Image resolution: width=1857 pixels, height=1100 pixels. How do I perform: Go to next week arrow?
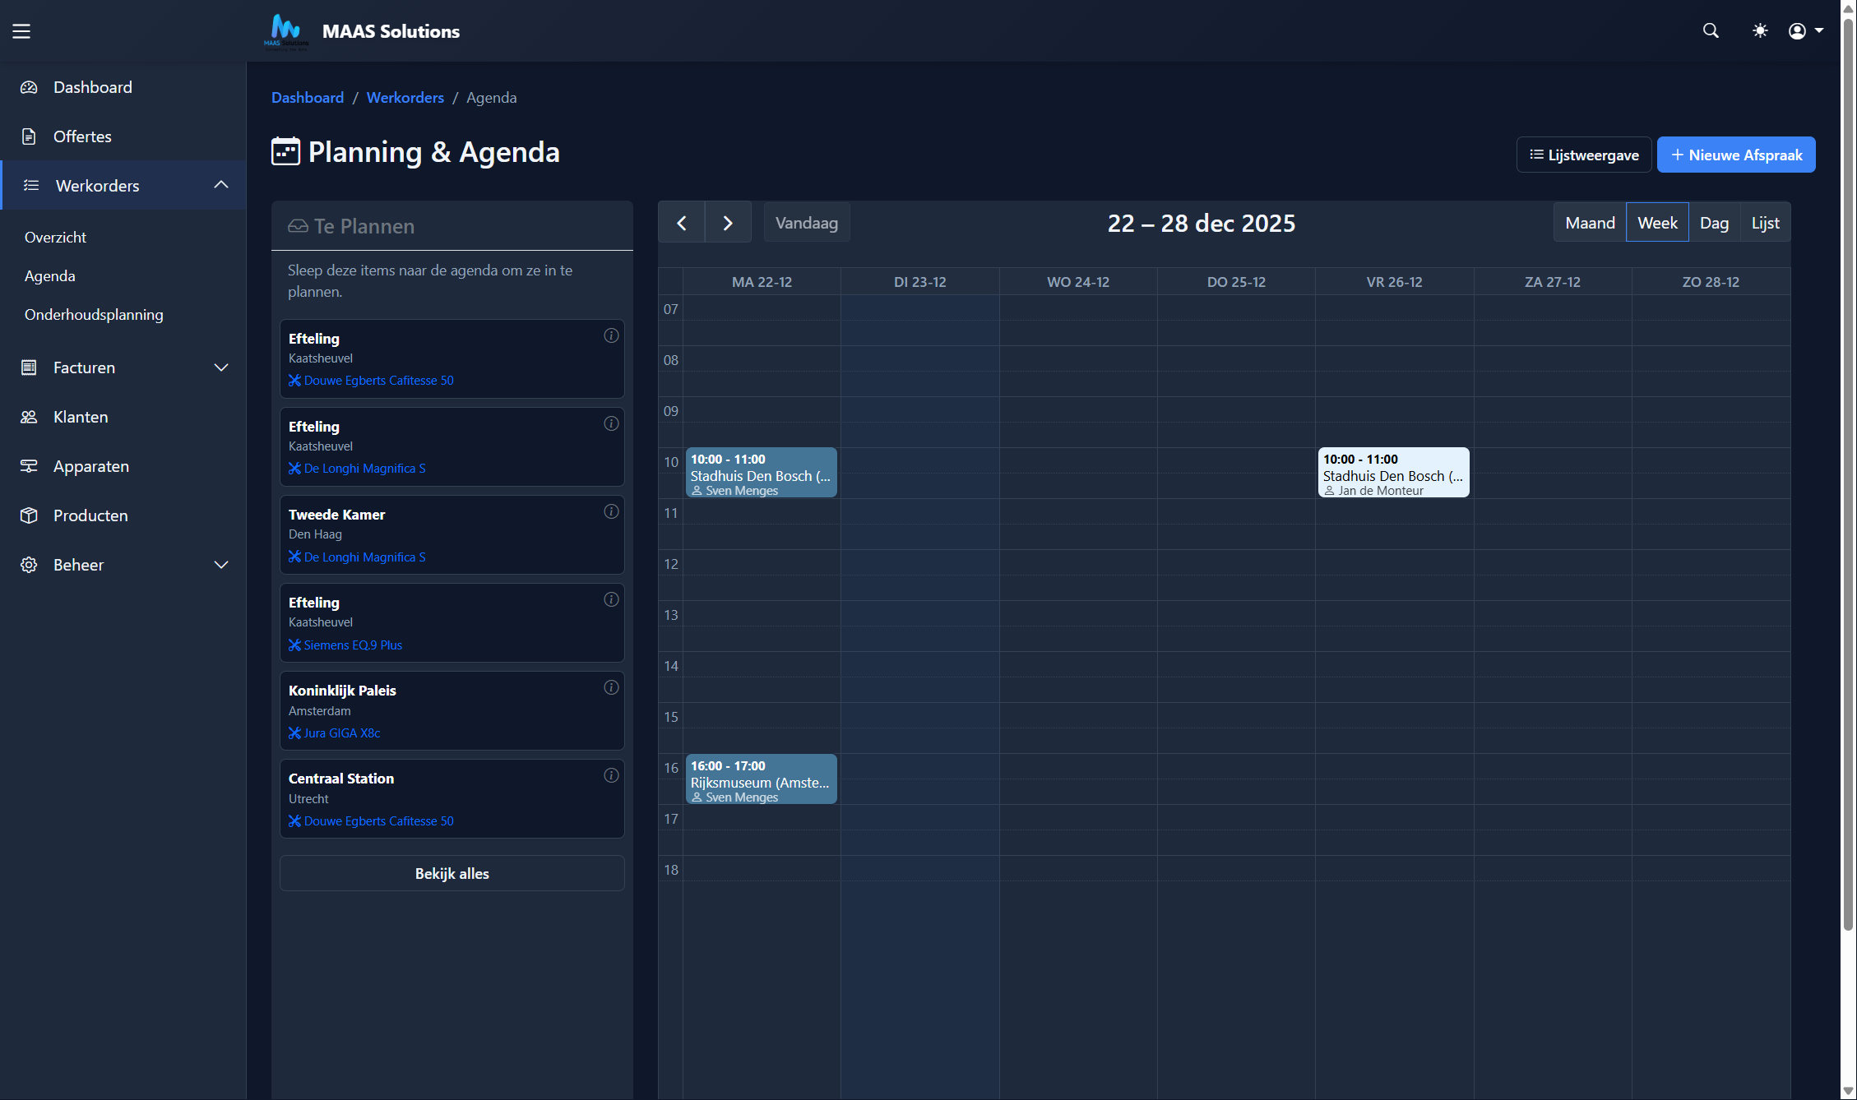point(728,223)
